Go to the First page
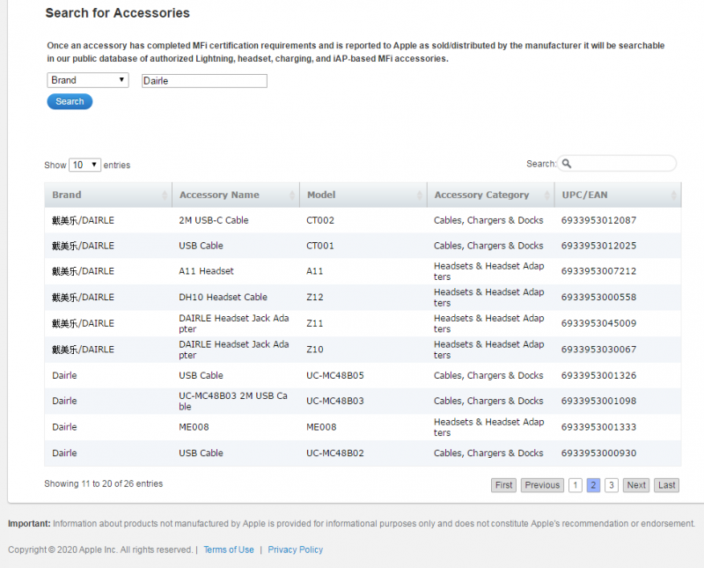This screenshot has height=568, width=704. pos(503,485)
